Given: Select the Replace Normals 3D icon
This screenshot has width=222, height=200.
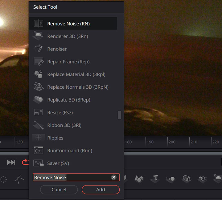Looking at the screenshot, I should point(39,86).
